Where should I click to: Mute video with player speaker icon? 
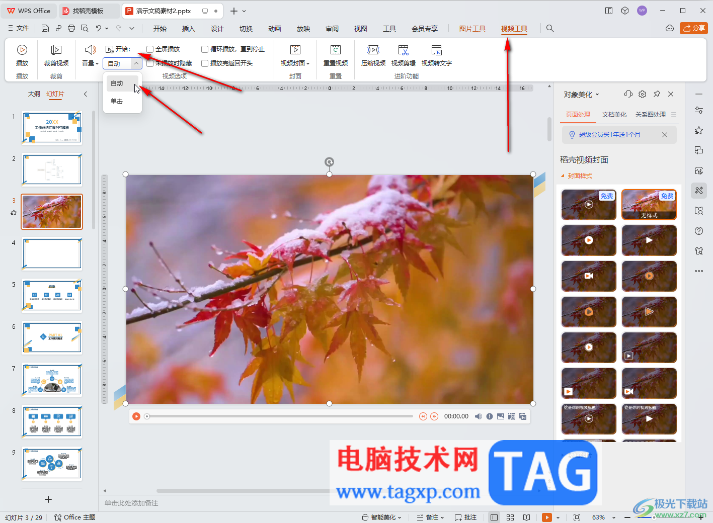pyautogui.click(x=479, y=416)
